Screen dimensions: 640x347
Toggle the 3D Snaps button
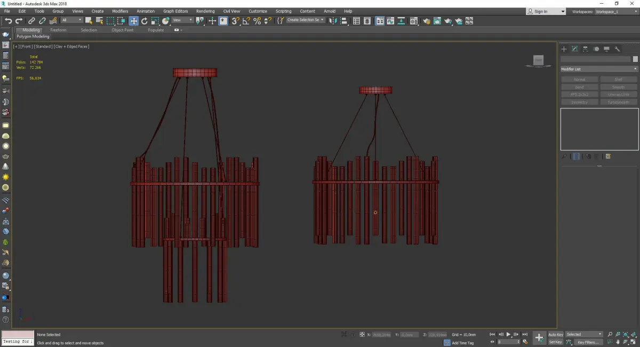click(x=235, y=21)
